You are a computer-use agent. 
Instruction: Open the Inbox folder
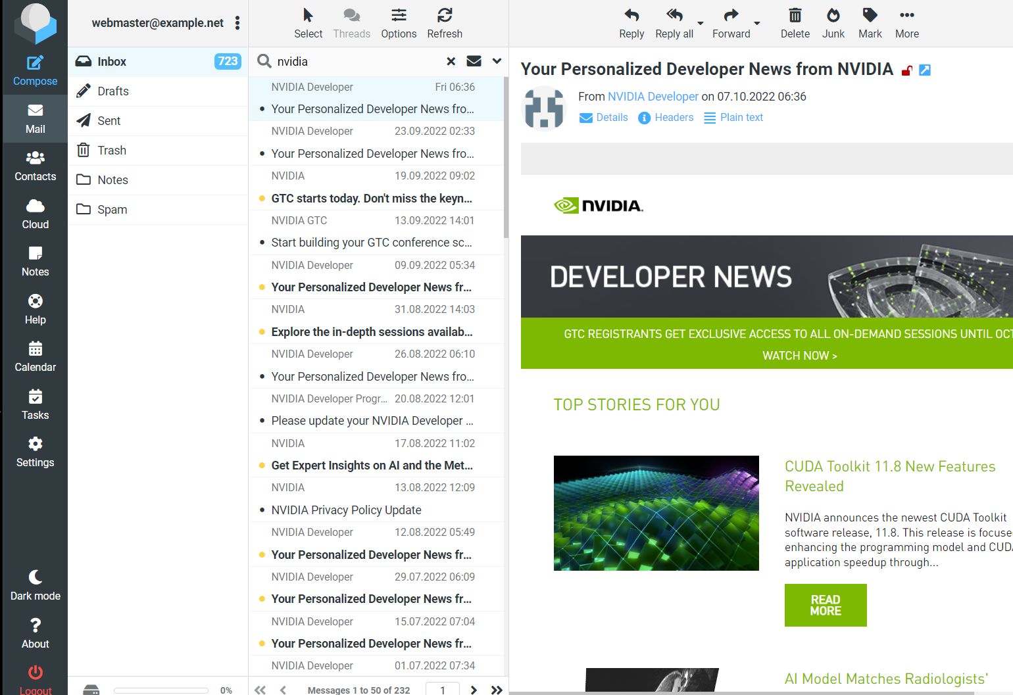pos(158,62)
